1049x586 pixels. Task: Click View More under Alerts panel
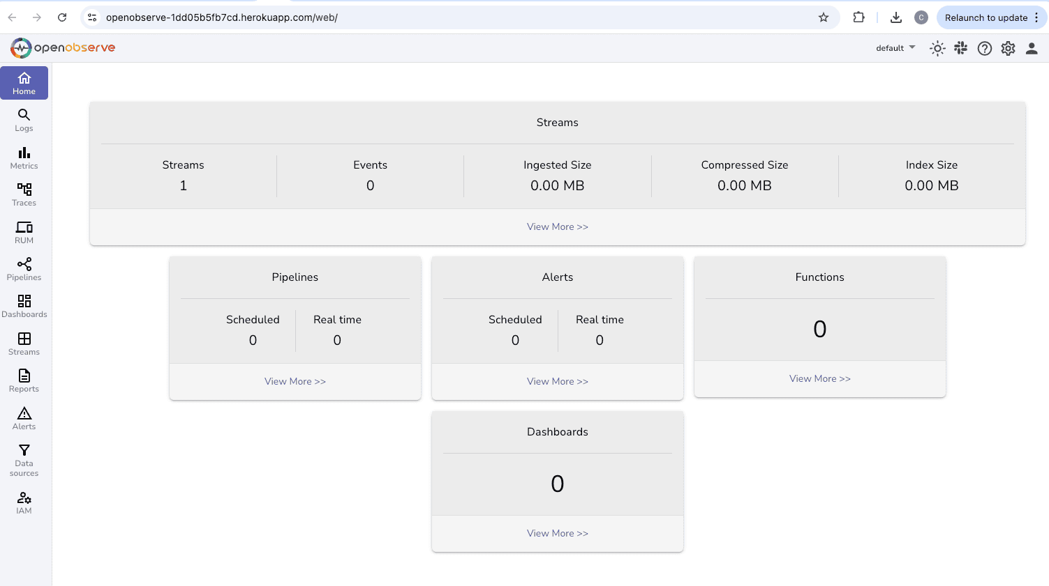coord(557,381)
